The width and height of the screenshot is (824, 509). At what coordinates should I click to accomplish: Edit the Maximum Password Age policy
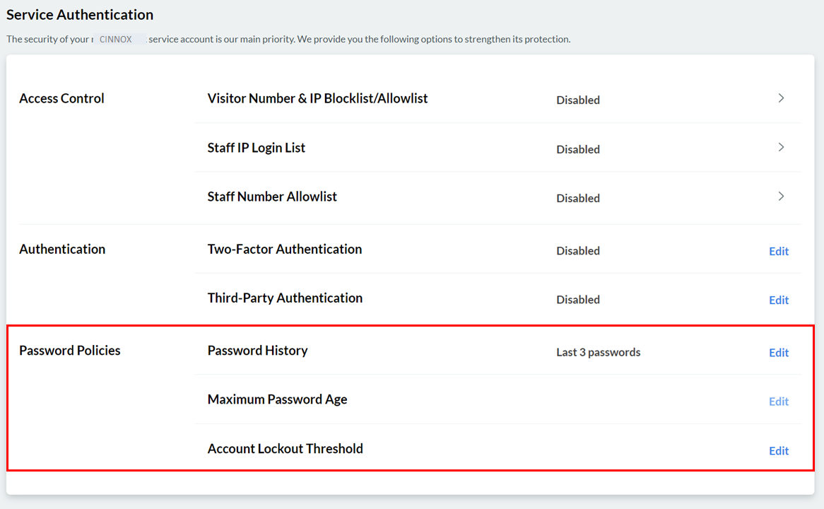point(779,402)
